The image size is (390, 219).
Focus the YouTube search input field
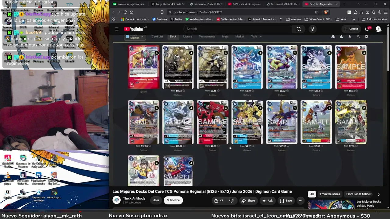point(238,29)
